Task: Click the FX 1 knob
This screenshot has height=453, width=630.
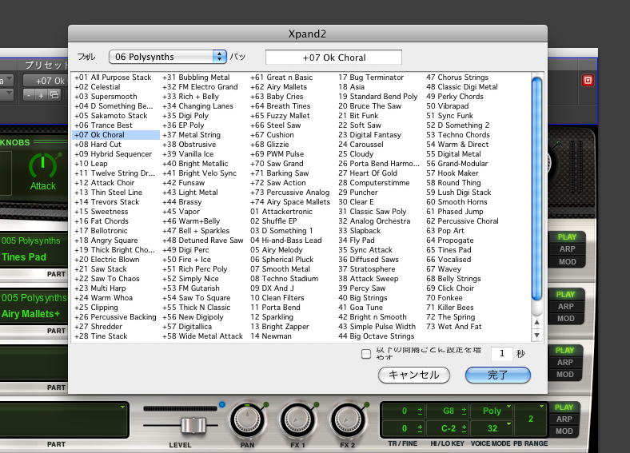Action: tap(297, 419)
